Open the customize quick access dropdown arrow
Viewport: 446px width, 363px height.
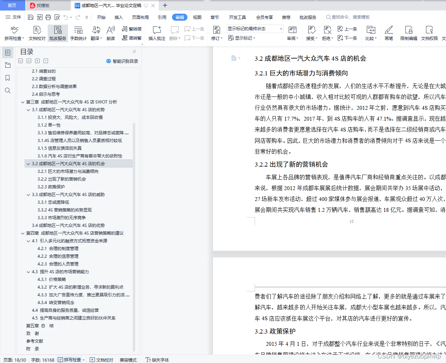click(x=87, y=17)
